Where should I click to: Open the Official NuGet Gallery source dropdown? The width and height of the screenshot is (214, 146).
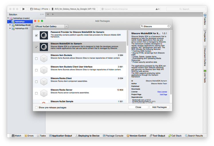(51, 26)
